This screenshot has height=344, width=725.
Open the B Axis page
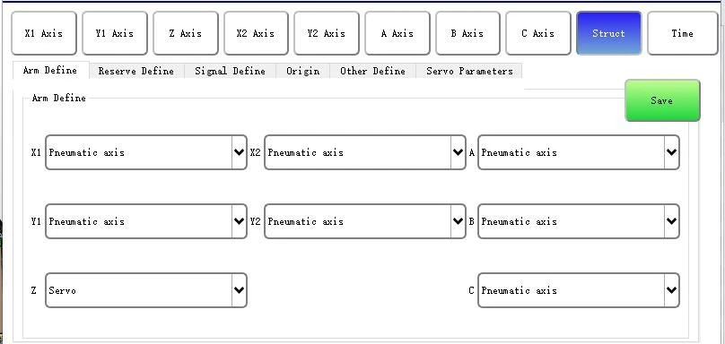(x=467, y=33)
